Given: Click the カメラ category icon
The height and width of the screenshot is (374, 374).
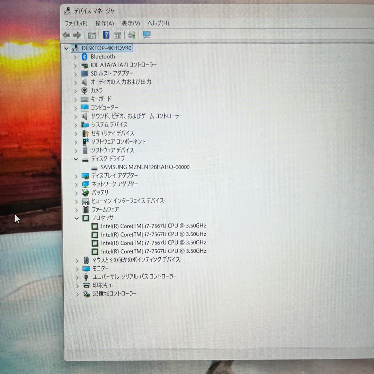Looking at the screenshot, I should click(84, 90).
